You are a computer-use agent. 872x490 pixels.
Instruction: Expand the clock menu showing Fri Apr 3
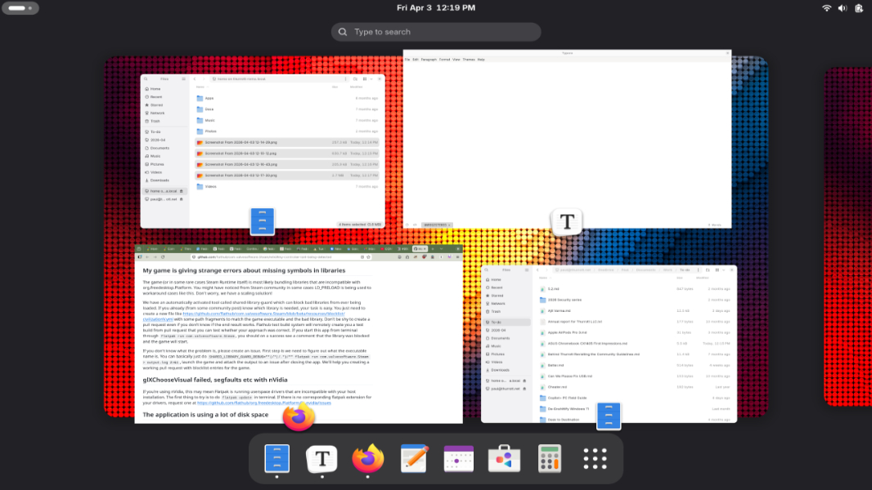click(435, 8)
